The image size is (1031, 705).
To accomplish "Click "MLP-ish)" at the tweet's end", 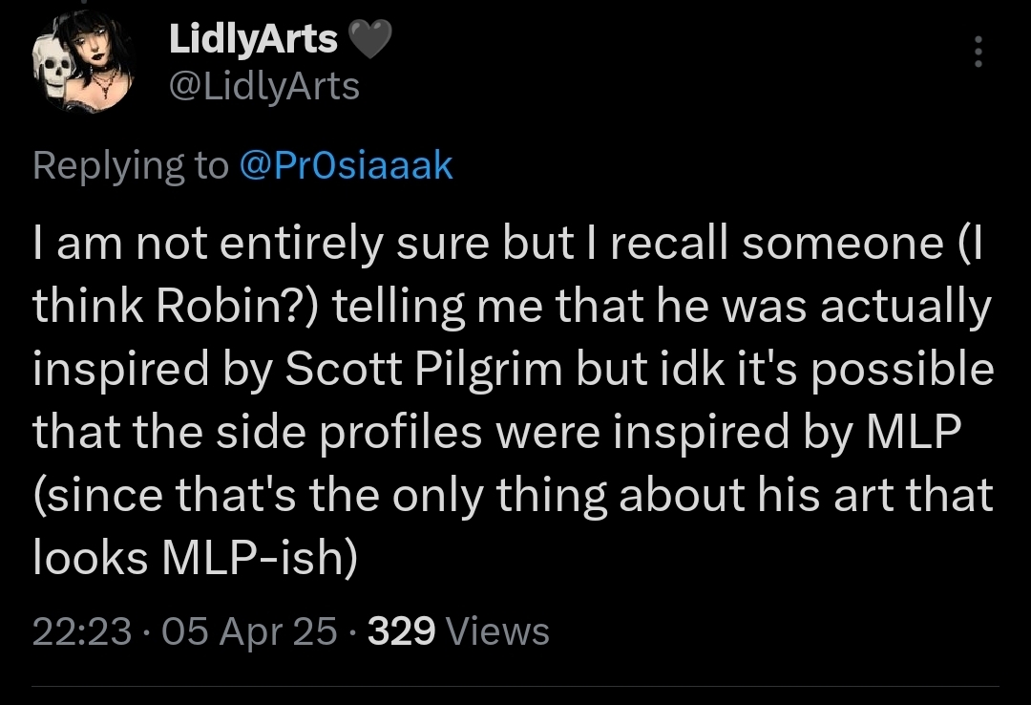I will 254,559.
